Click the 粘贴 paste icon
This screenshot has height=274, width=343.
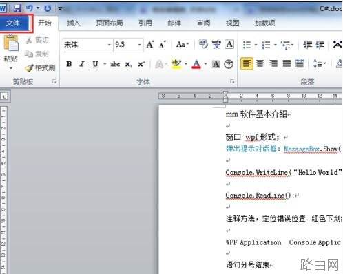10,43
